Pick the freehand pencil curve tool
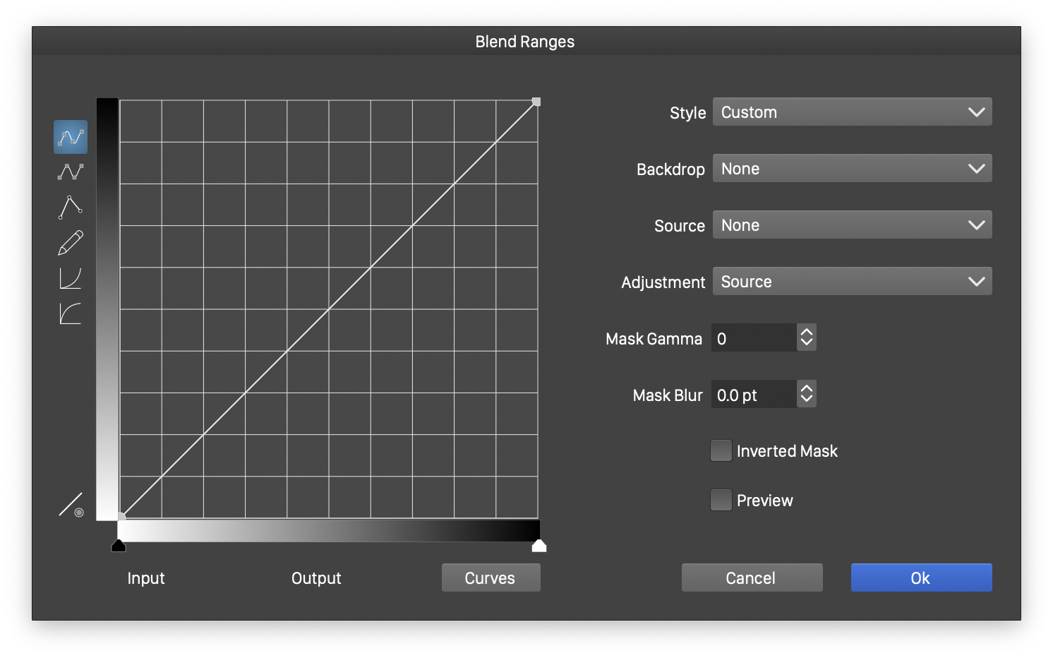 click(71, 243)
